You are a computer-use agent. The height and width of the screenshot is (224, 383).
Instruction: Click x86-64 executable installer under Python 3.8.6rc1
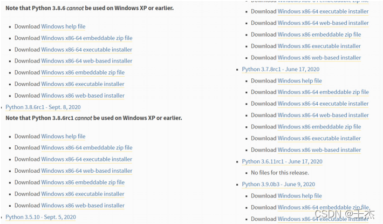click(x=86, y=159)
